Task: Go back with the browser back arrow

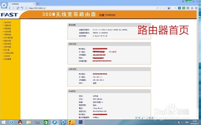Action: point(10,8)
